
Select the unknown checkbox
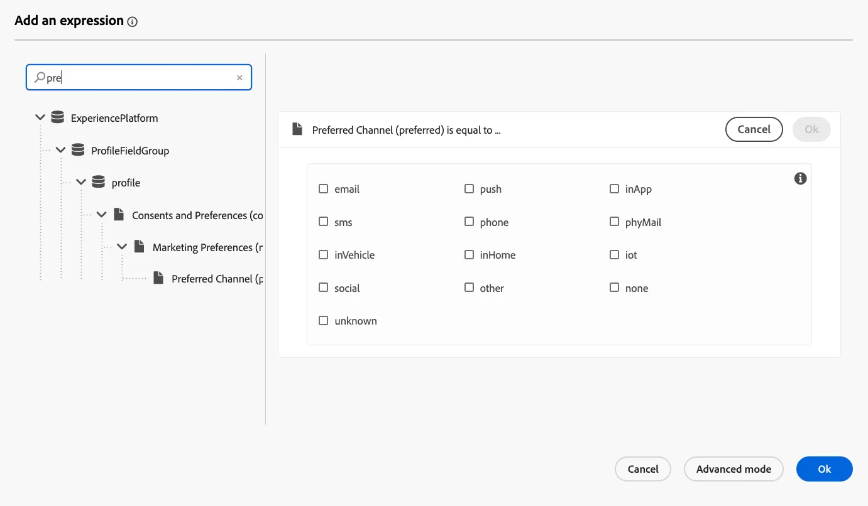324,321
